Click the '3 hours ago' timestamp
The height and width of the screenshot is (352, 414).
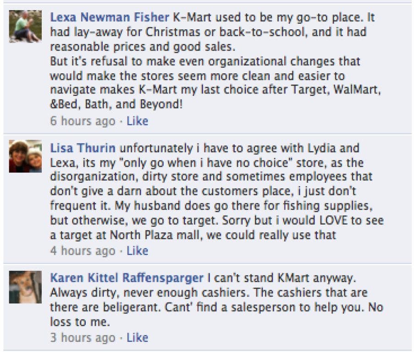pyautogui.click(x=82, y=338)
